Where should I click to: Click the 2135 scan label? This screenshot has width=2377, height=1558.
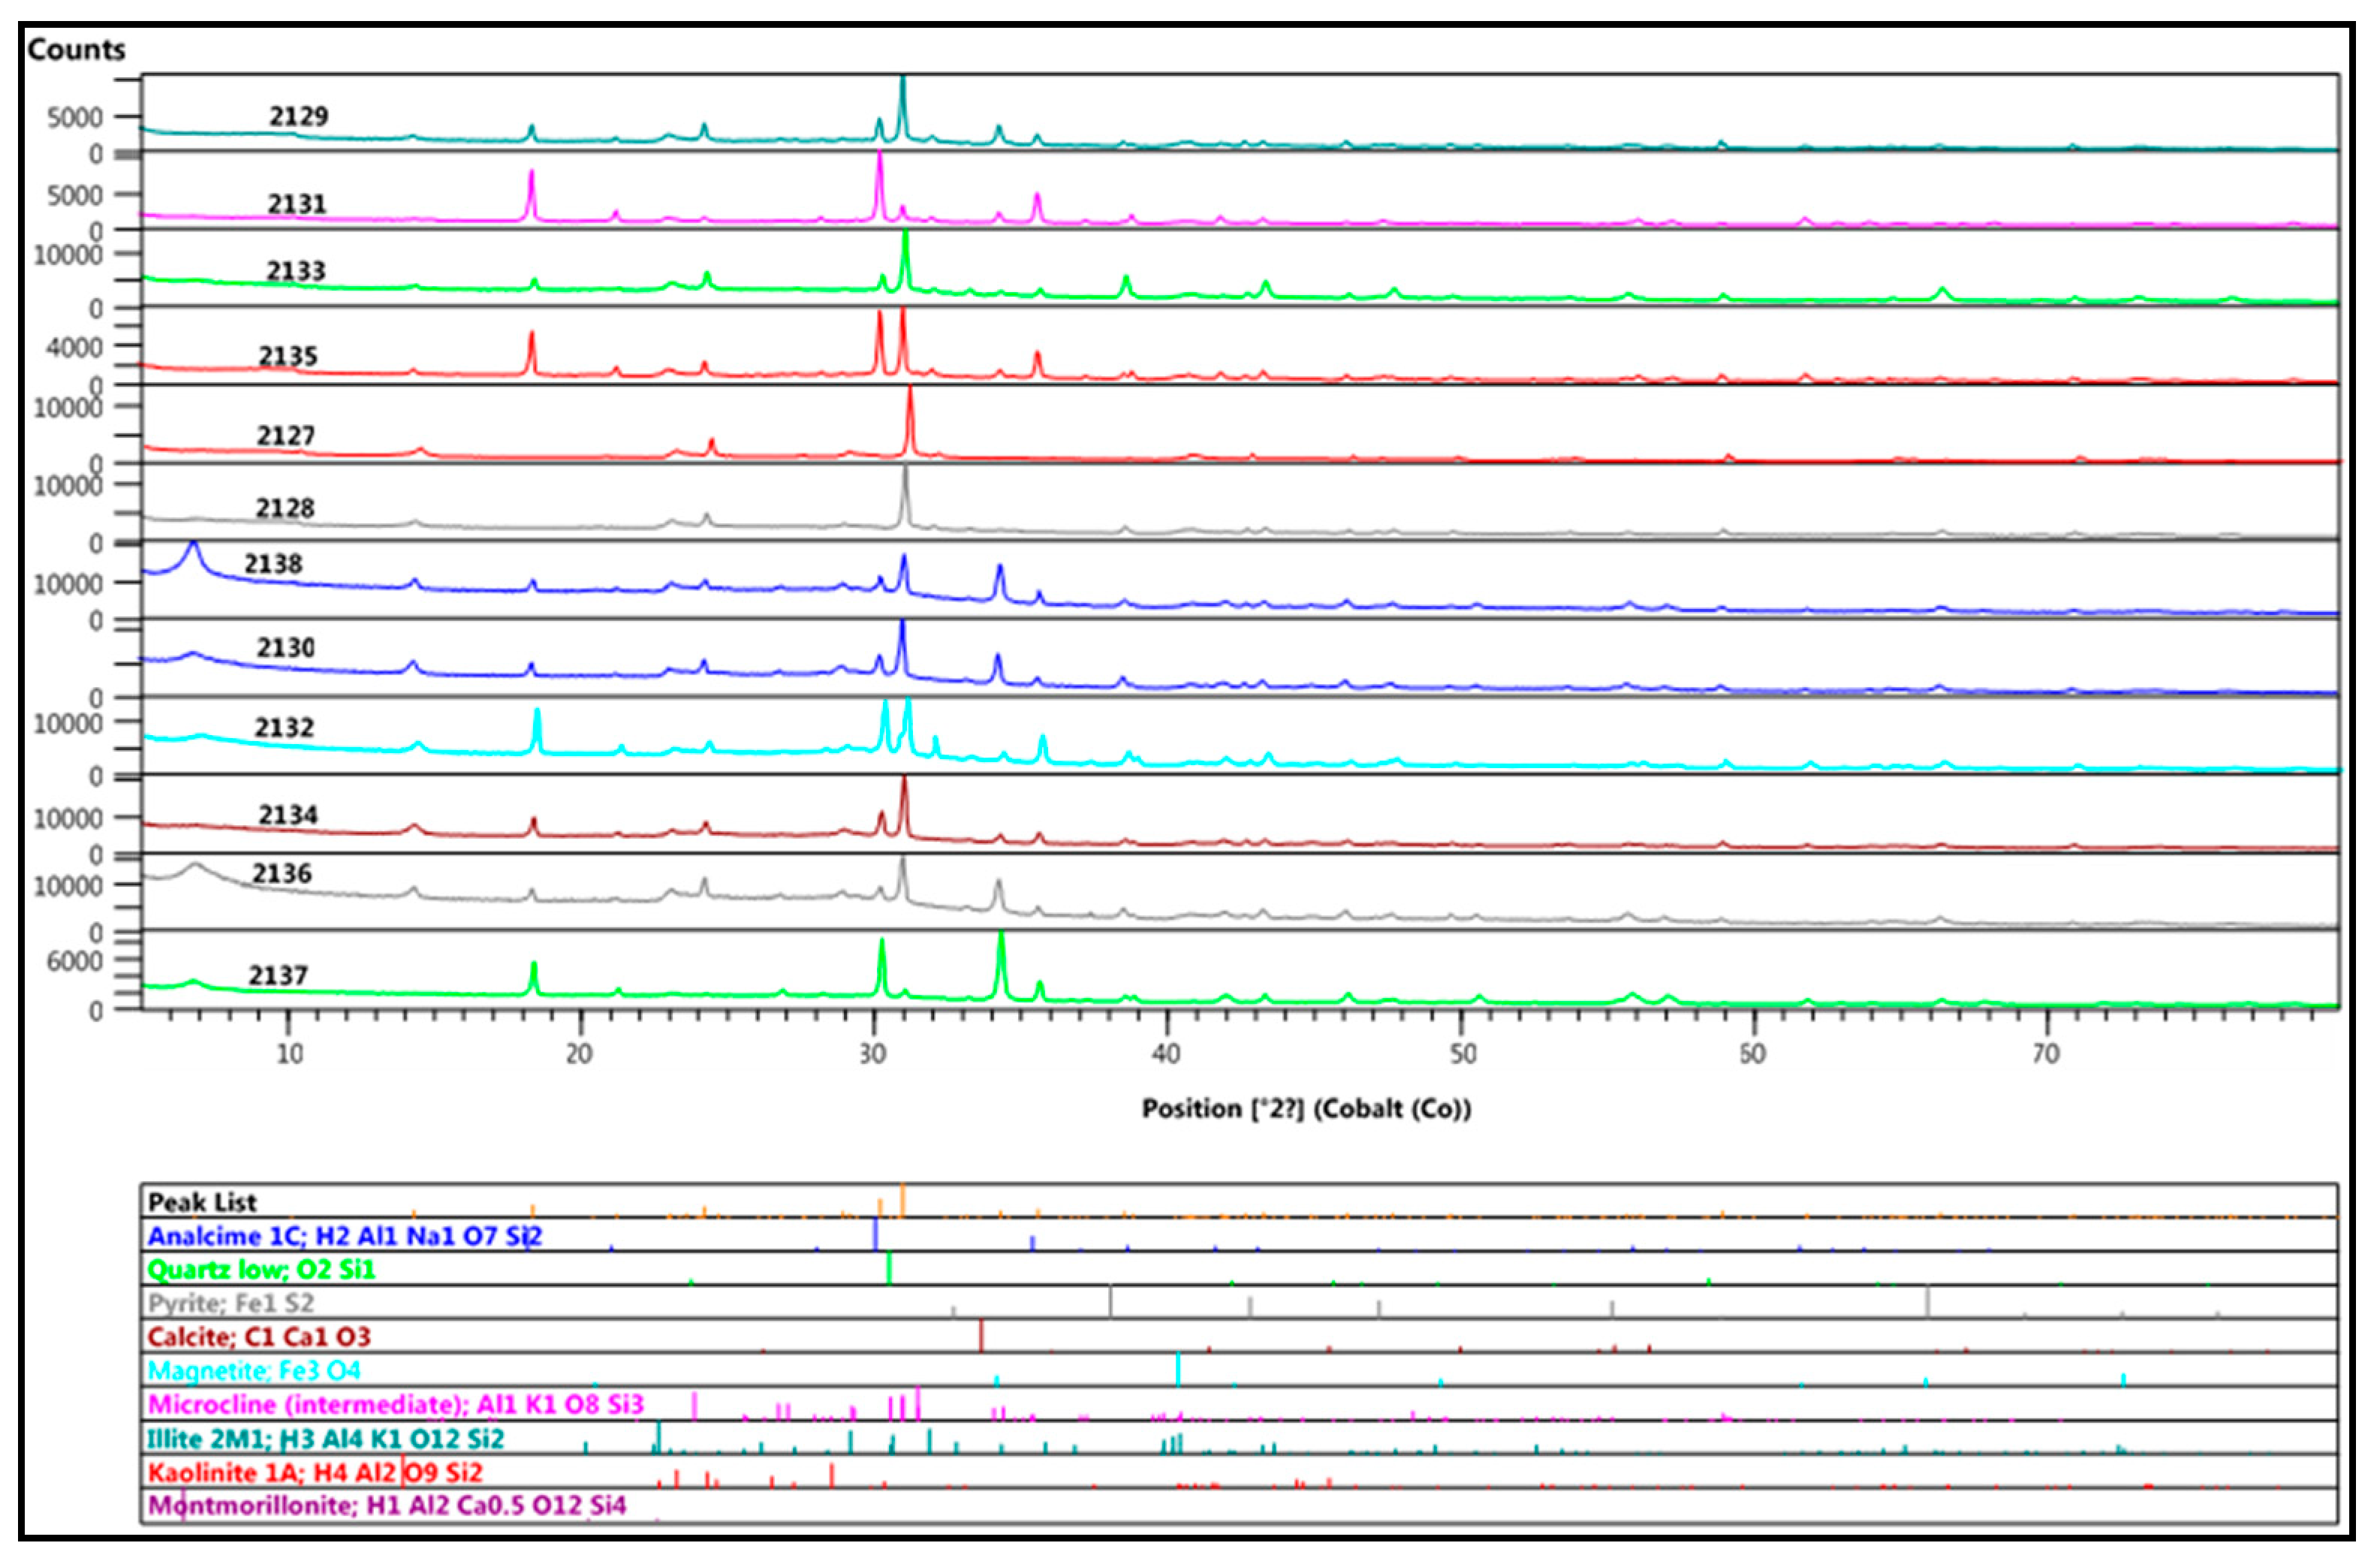288,356
